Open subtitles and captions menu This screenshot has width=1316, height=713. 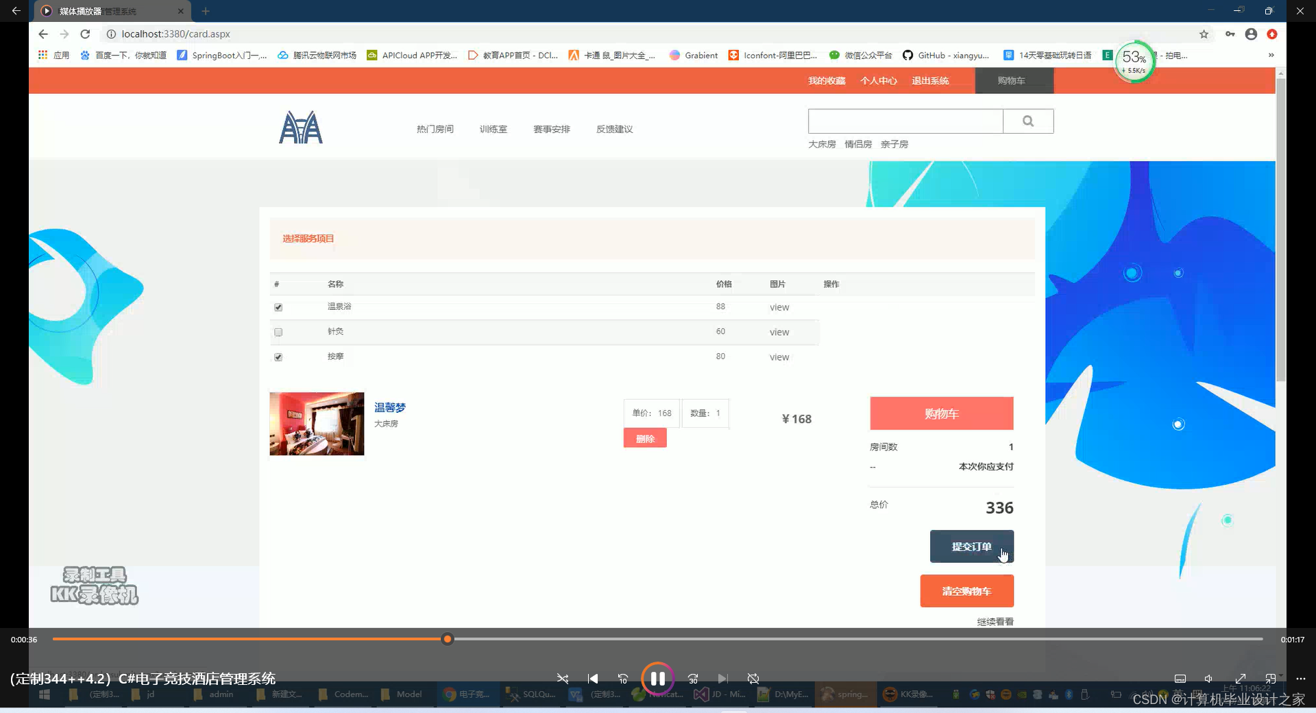click(x=1180, y=679)
